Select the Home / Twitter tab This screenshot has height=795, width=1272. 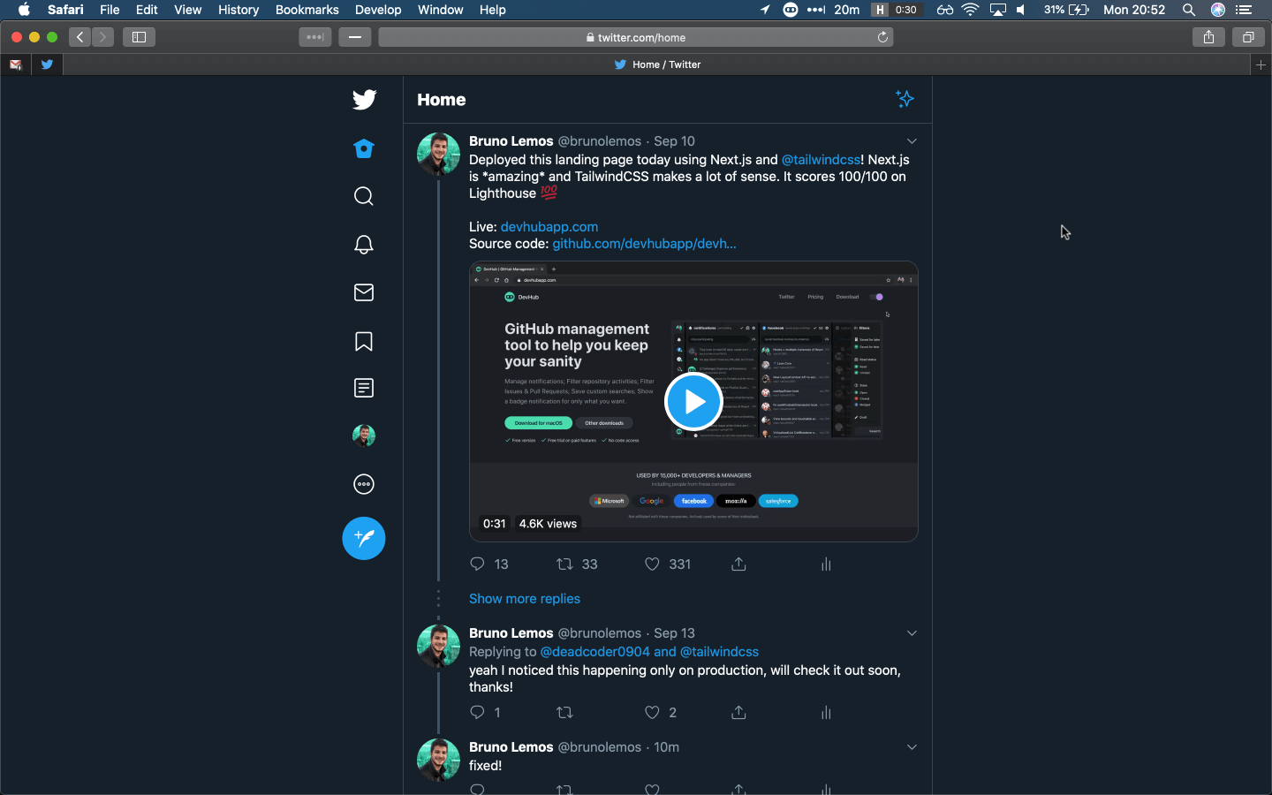657,64
